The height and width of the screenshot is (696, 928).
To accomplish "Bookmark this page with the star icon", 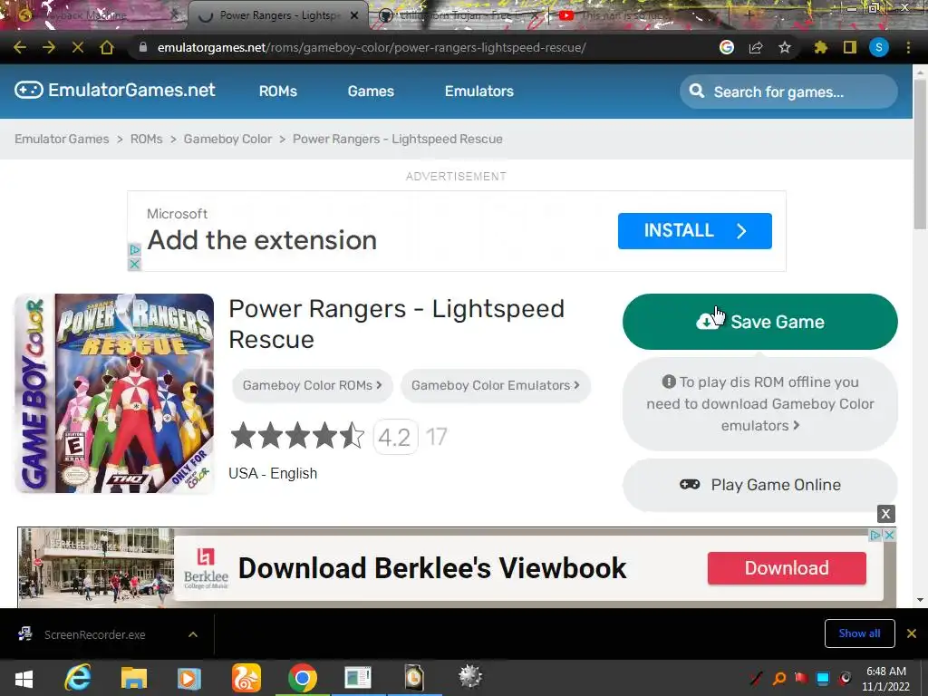I will 785,47.
